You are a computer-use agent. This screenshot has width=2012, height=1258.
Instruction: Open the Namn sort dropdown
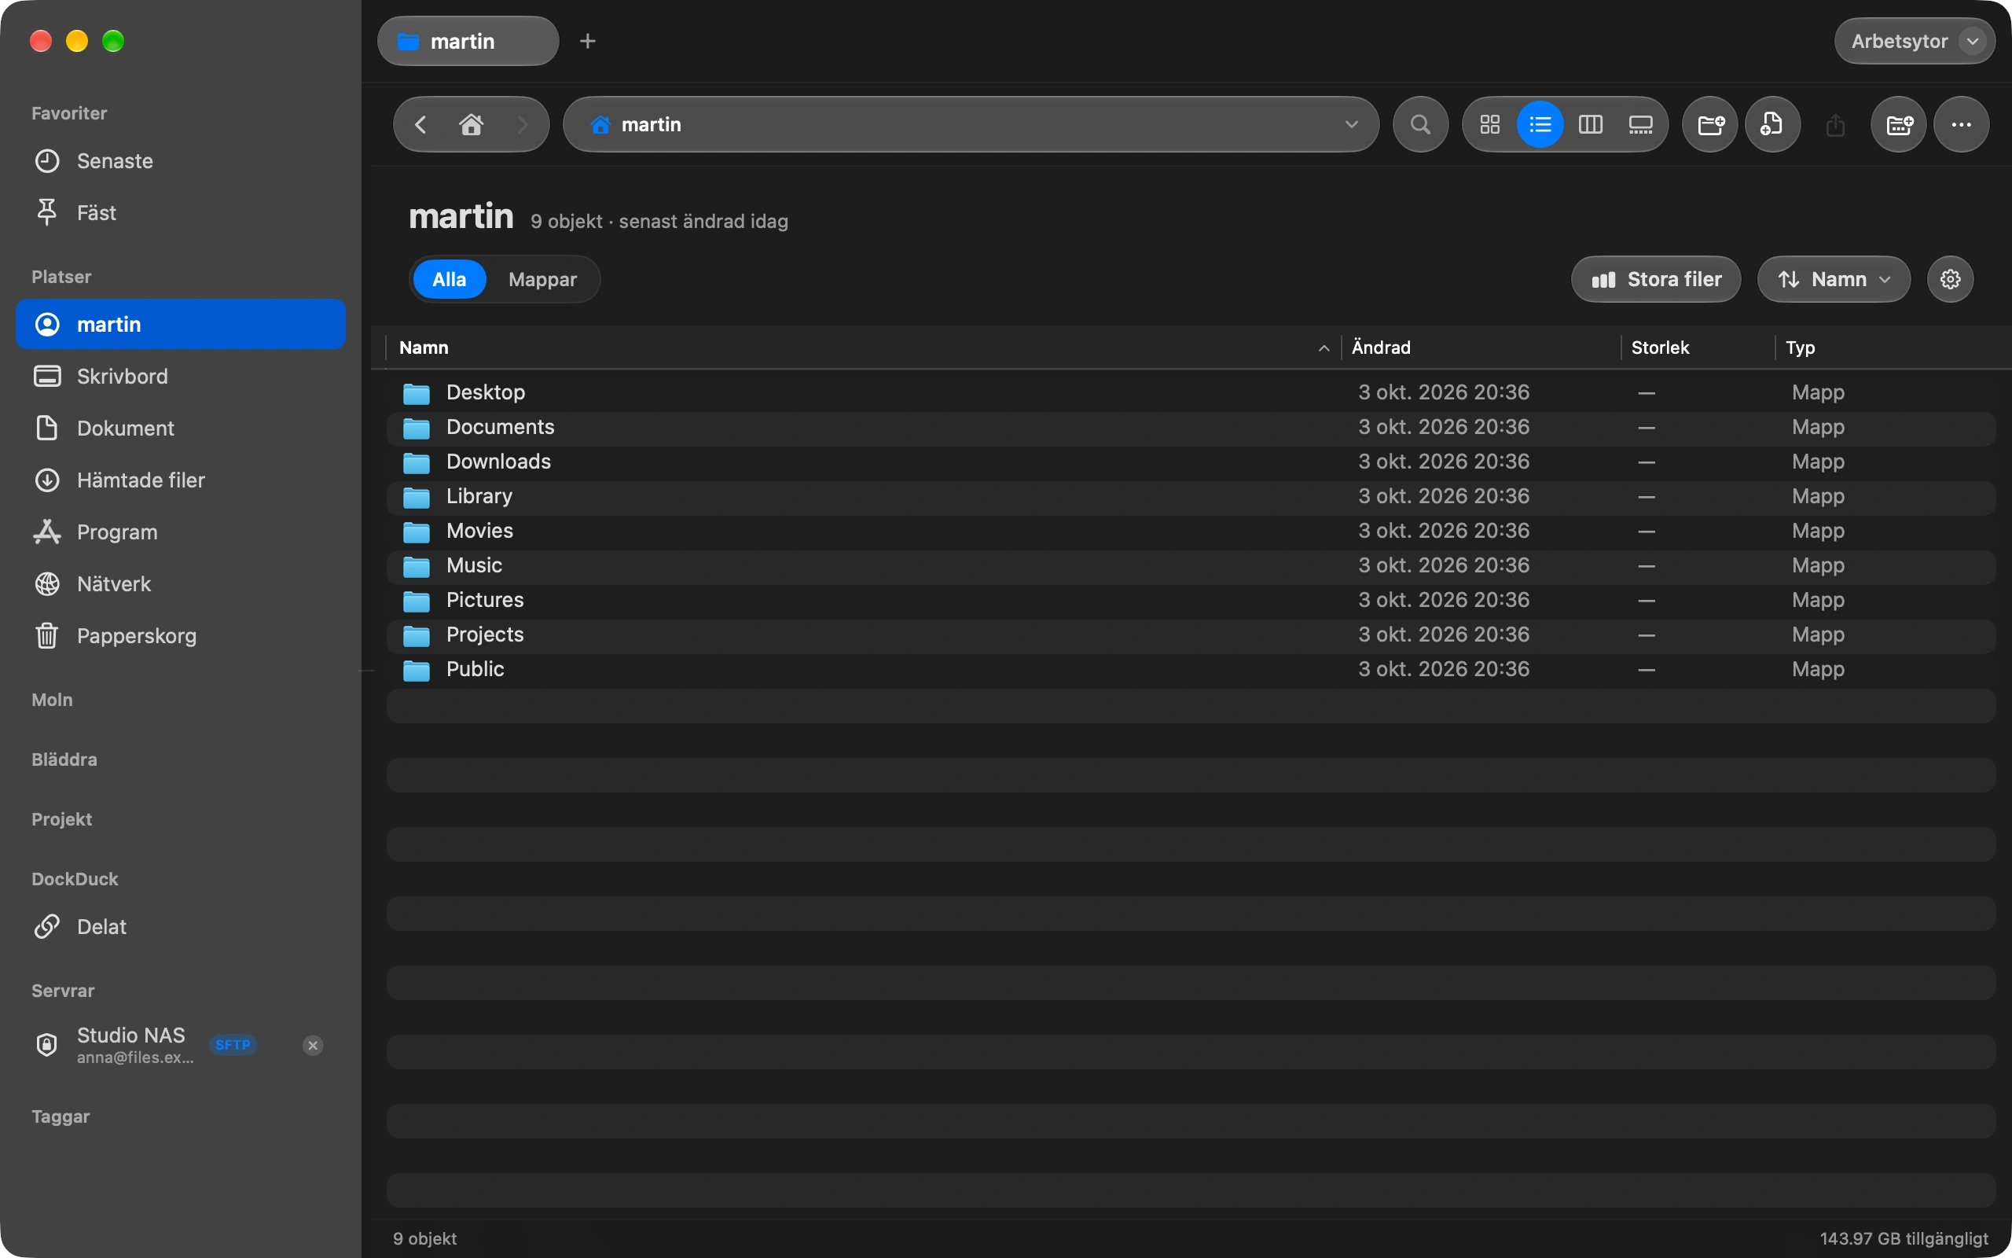click(1834, 280)
